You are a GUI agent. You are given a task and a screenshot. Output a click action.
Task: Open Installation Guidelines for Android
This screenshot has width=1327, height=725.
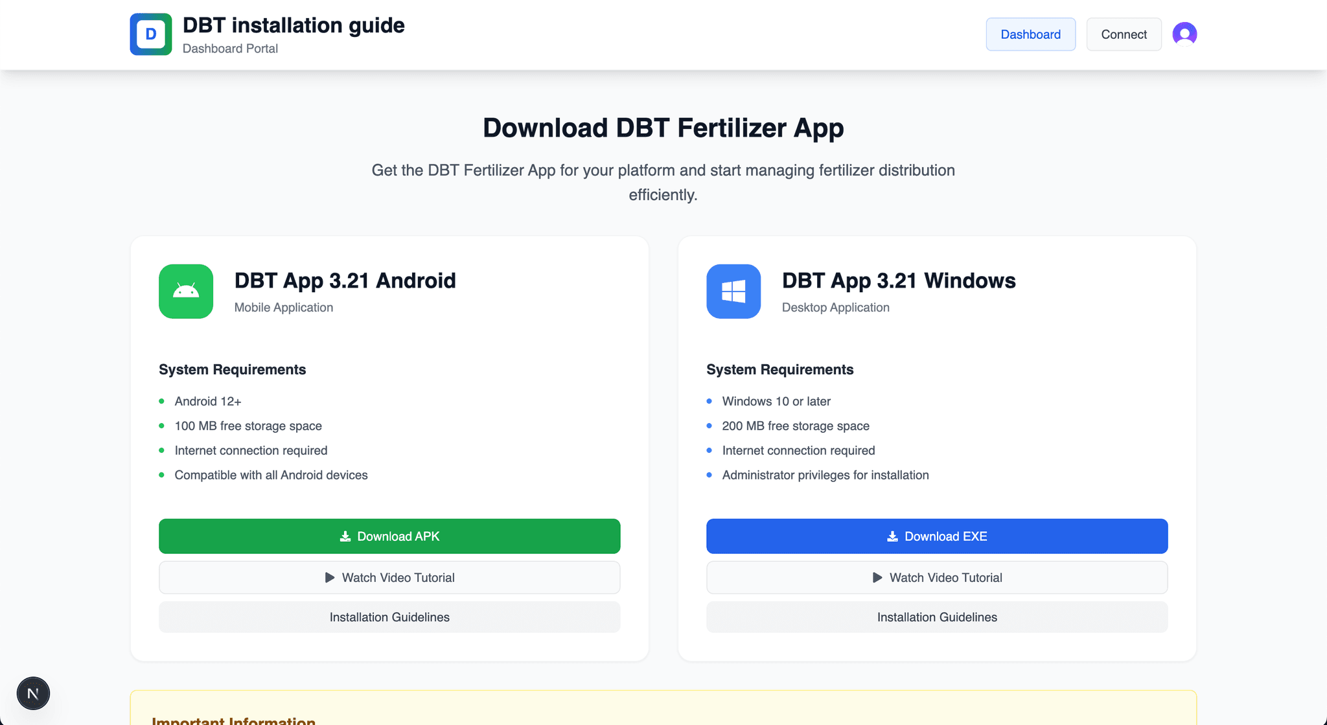389,617
